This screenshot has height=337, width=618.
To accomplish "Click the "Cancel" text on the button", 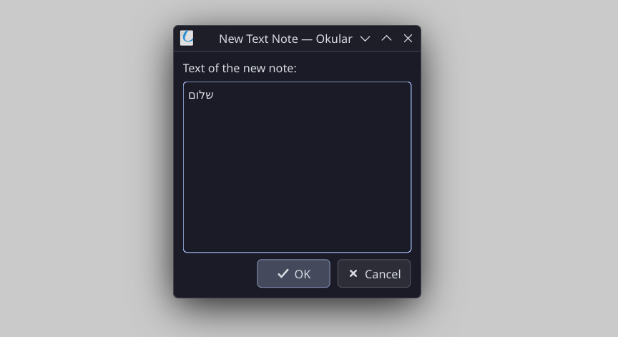I will [x=383, y=274].
